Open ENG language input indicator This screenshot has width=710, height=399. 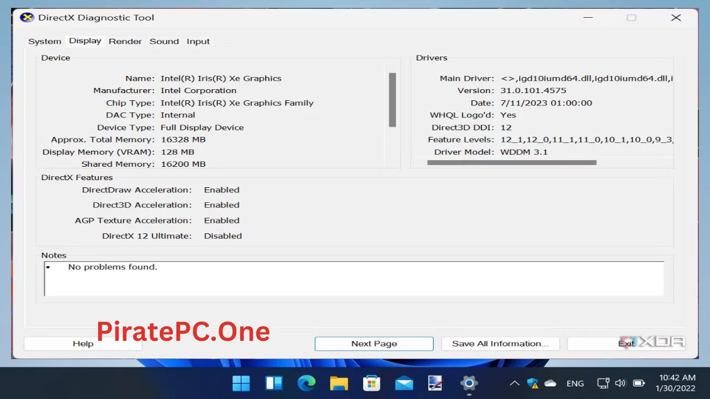pos(575,383)
